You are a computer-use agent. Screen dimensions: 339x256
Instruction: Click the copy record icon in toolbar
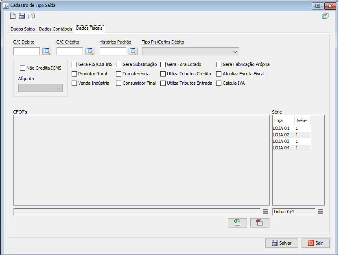(31, 16)
